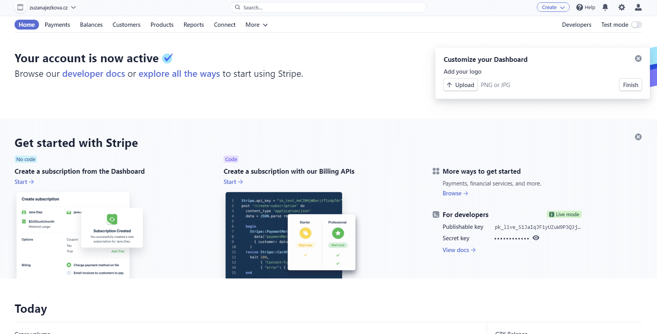
Task: Dismiss the Get started with Stripe section
Action: pos(638,137)
